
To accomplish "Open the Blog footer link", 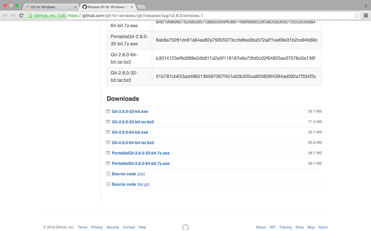I will click(x=311, y=227).
